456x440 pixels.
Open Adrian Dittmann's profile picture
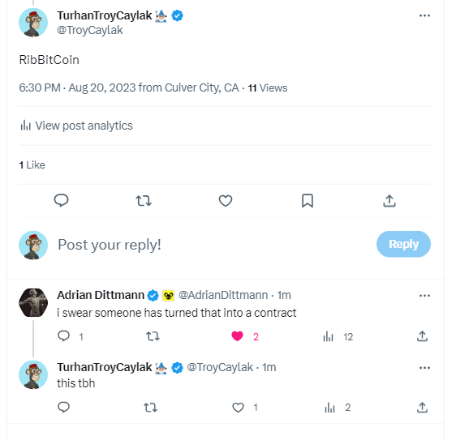click(x=33, y=302)
